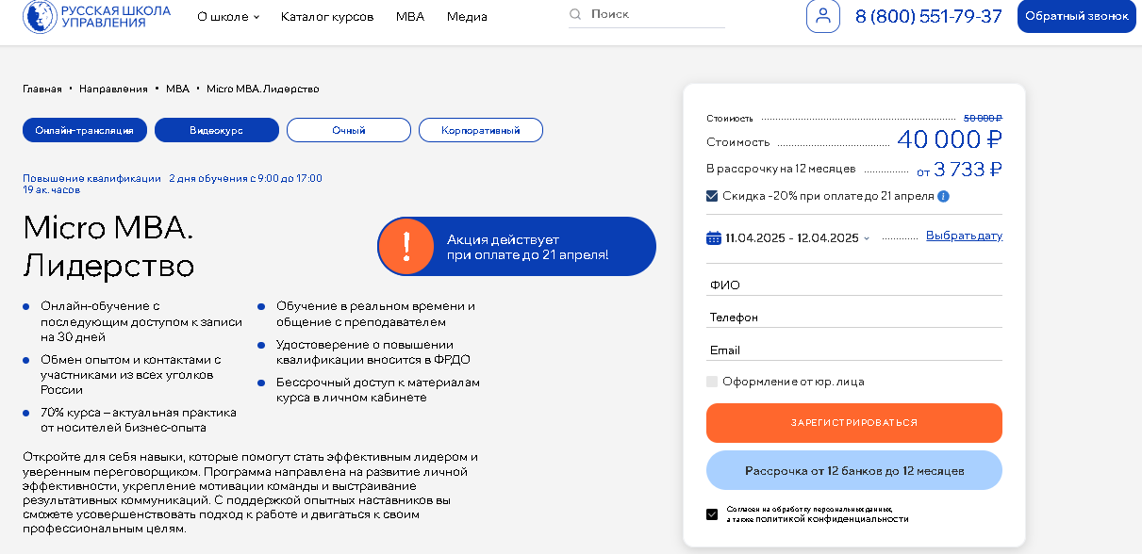Click the Повышение квалификации label
The width and height of the screenshot is (1142, 554).
coord(91,178)
